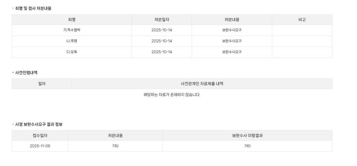Click the "보완수사 이행결과" column header
357x166 pixels.
247,135
